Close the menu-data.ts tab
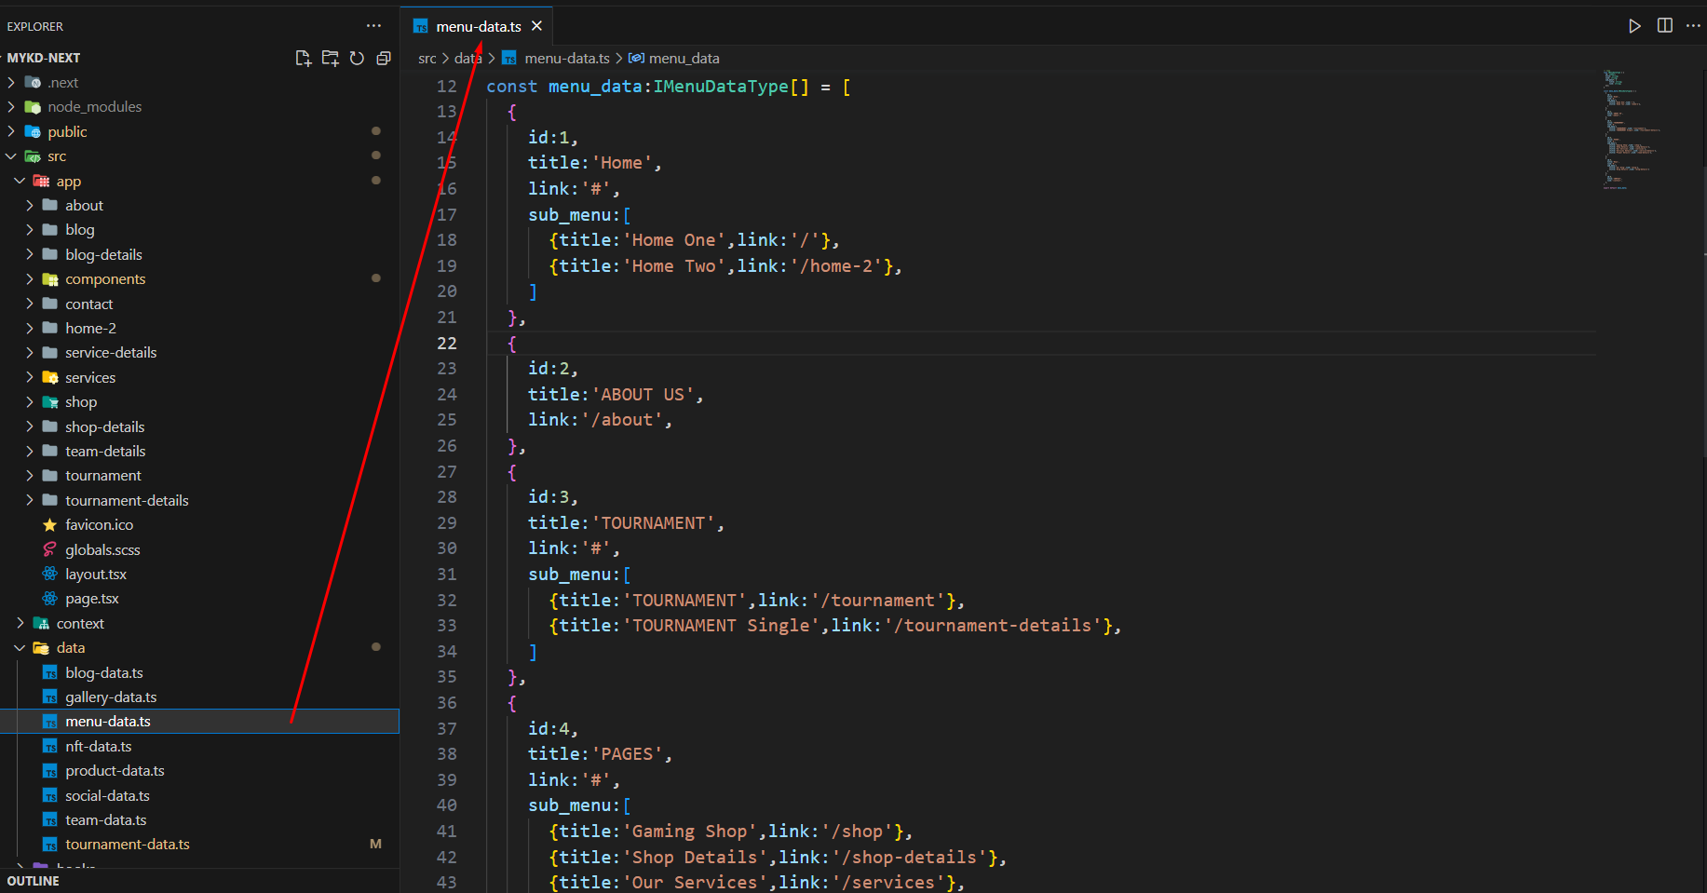 (x=536, y=26)
